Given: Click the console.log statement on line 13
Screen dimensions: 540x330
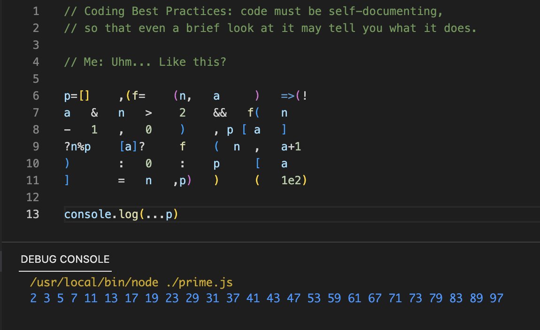Looking at the screenshot, I should pyautogui.click(x=121, y=214).
